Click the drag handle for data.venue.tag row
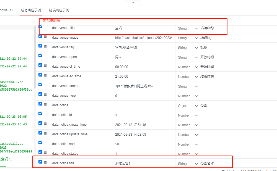Image resolution: width=277 pixels, height=171 pixels. (x=45, y=46)
